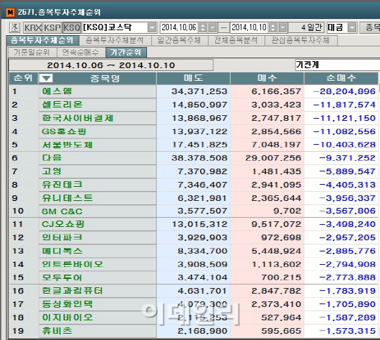This screenshot has width=380, height=340.
Task: Click the sort triangle in 종목명 header
Action: (46, 78)
